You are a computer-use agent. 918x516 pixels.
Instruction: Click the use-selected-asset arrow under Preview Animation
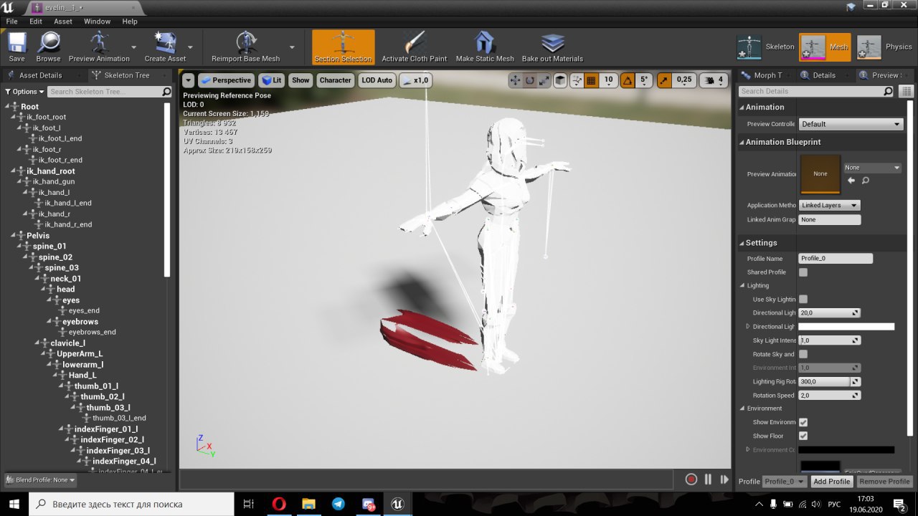pos(851,181)
